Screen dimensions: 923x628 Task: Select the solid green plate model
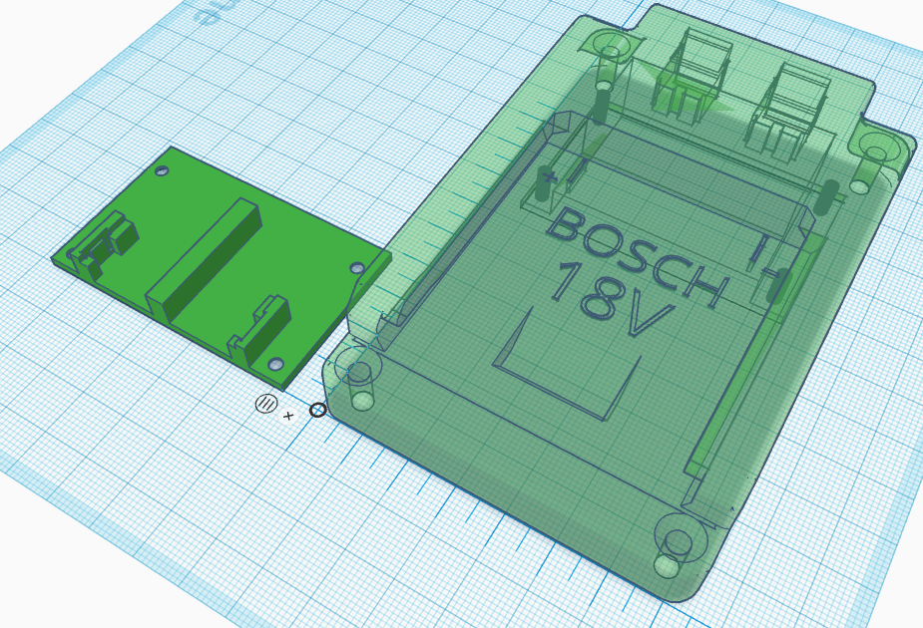click(x=221, y=269)
